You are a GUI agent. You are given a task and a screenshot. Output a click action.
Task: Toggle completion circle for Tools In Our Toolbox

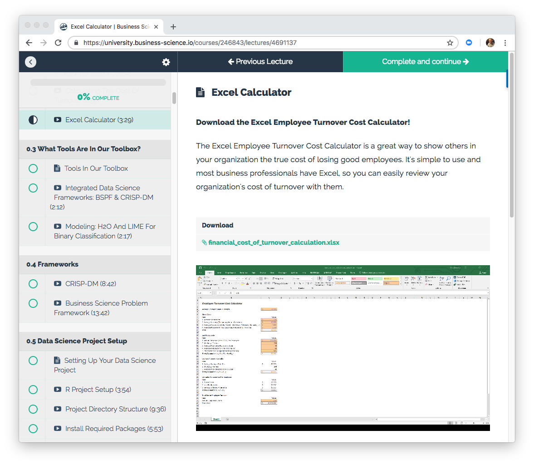click(x=33, y=168)
